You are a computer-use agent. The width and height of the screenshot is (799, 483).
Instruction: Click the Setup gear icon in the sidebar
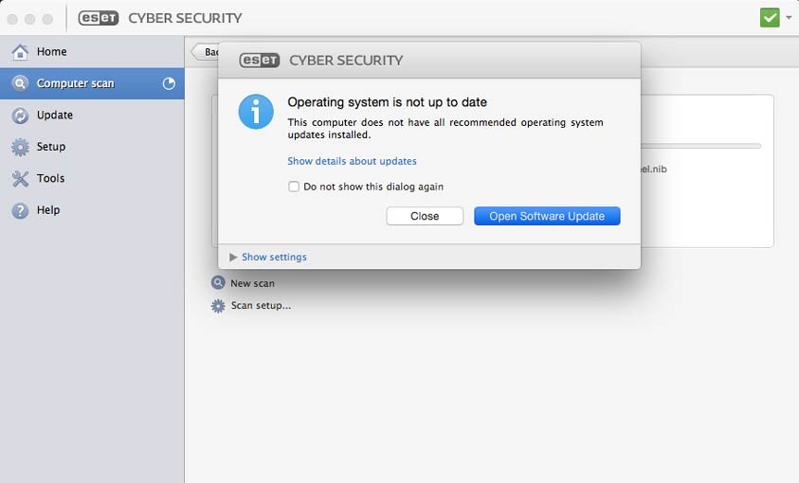[x=20, y=147]
